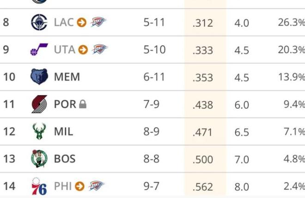Click the Memphis Grizzlies logo
This screenshot has height=198, width=305.
[39, 77]
